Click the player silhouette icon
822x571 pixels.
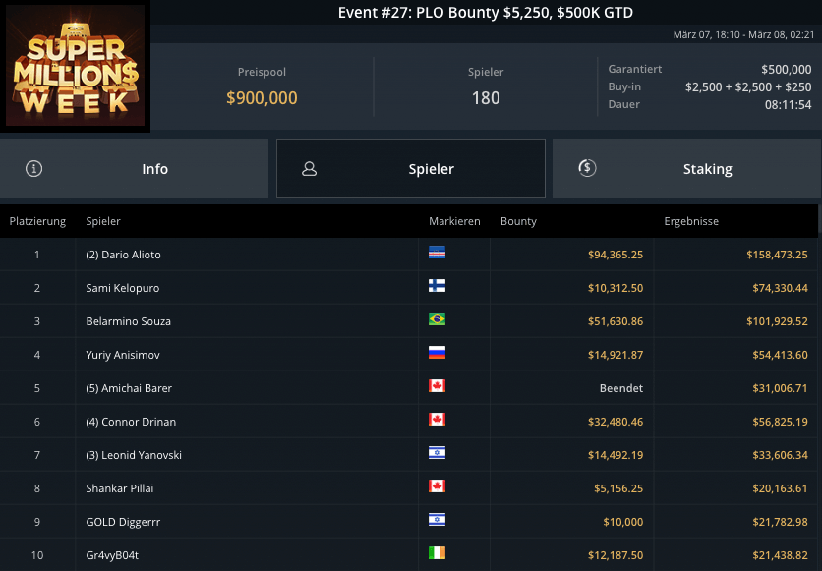309,168
